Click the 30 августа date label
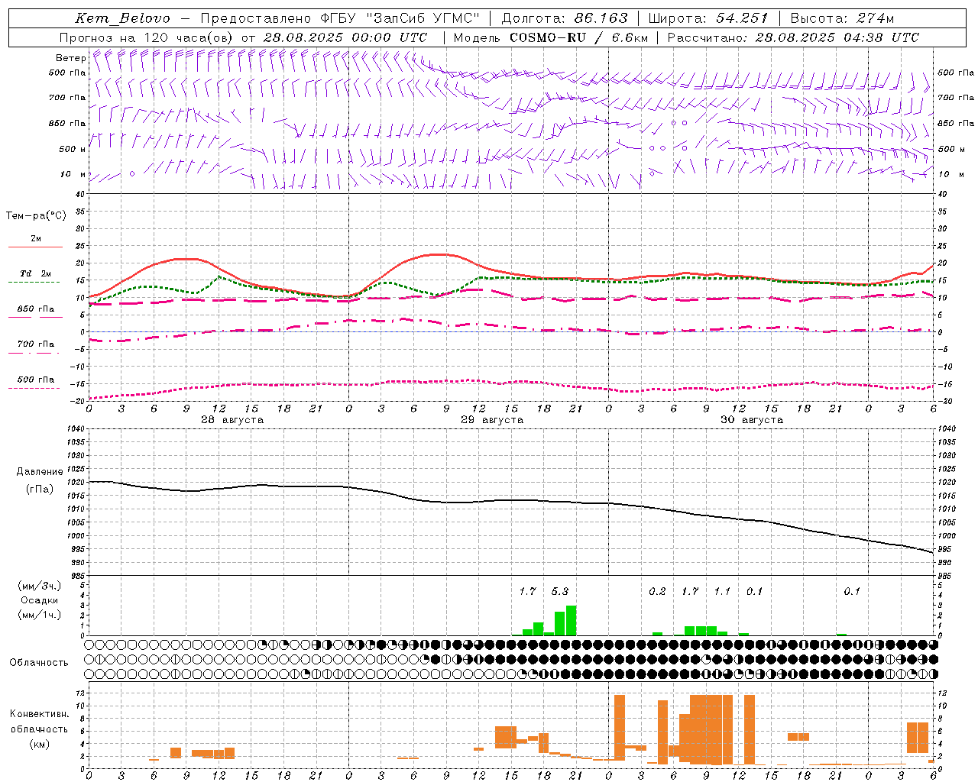 (752, 420)
